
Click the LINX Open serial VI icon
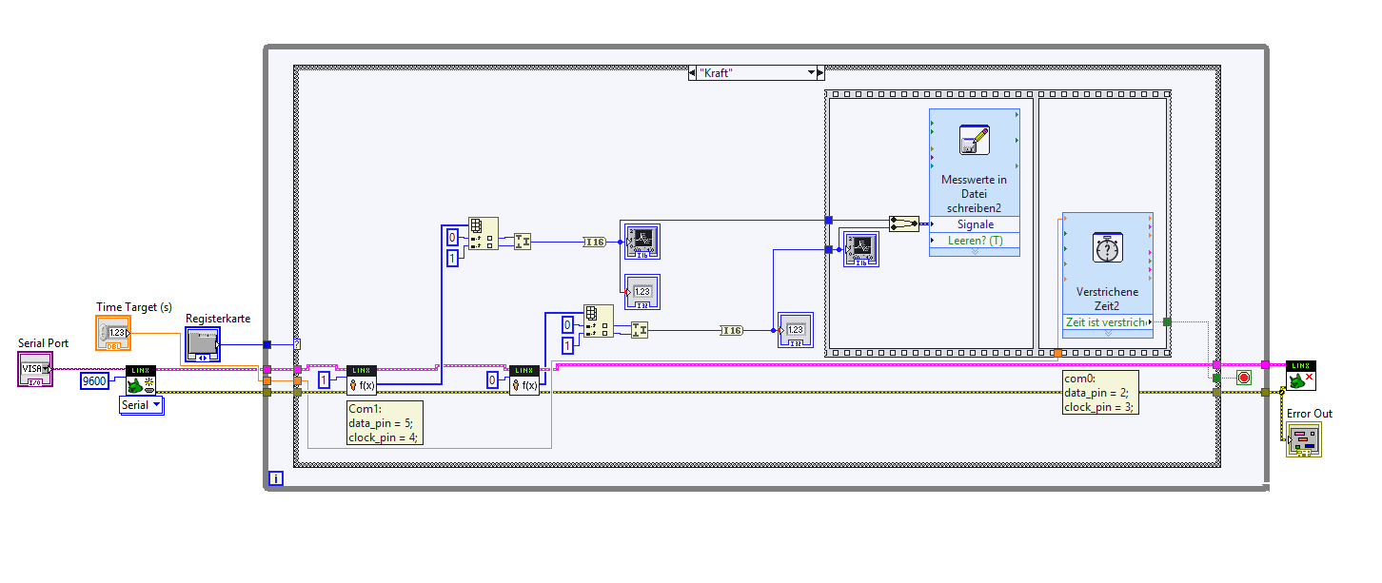[141, 379]
